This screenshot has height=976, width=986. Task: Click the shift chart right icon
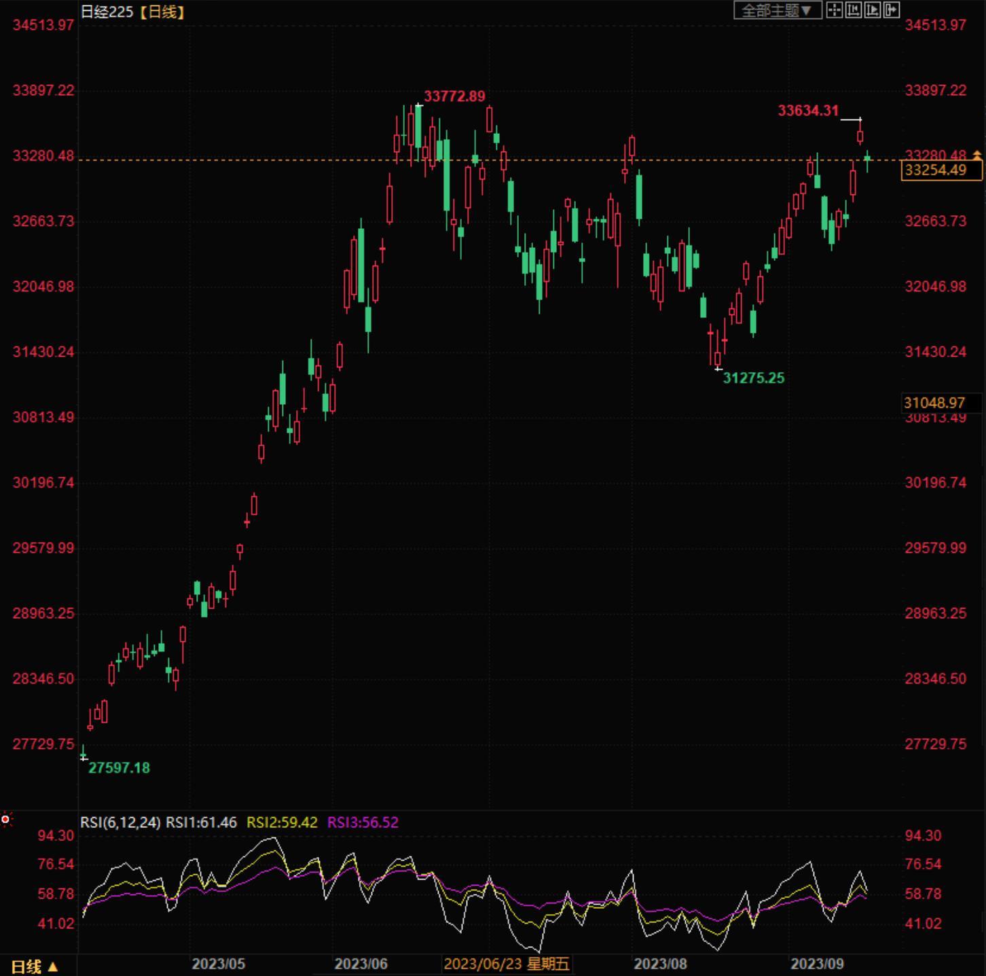pos(892,10)
